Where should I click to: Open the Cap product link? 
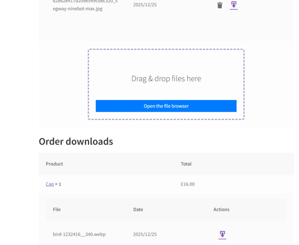tap(50, 184)
